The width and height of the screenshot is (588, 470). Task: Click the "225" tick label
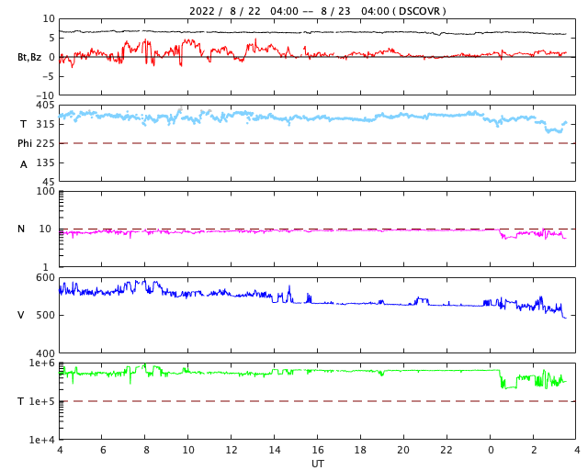(x=45, y=143)
